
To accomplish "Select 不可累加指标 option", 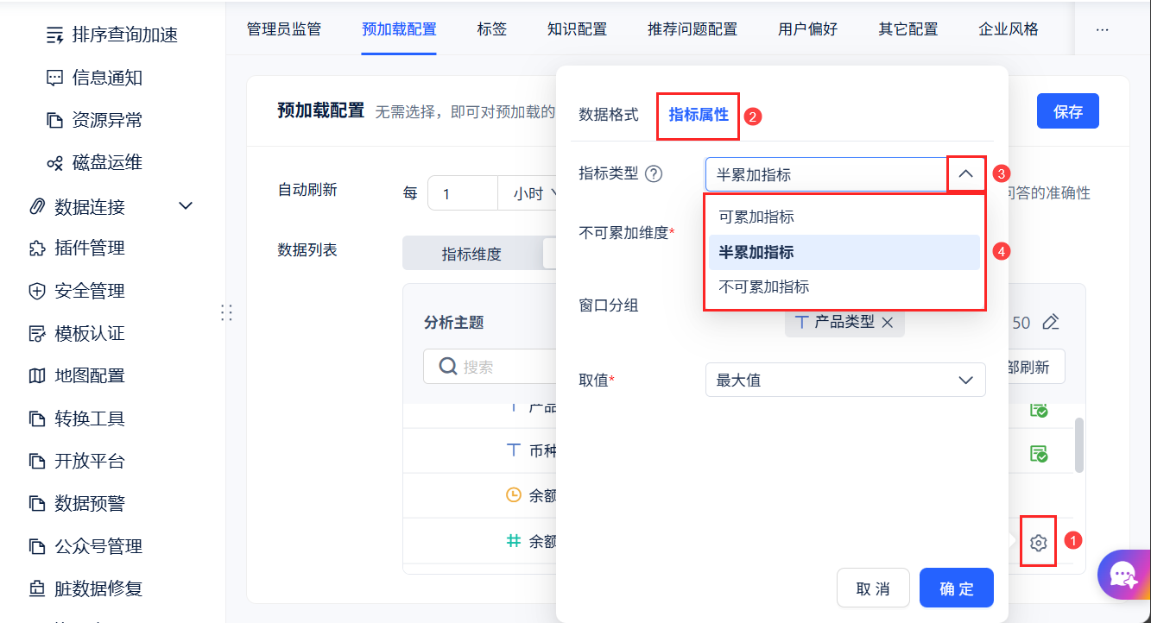I will [763, 287].
